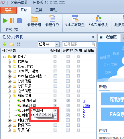Start tasks with the green play icon
Image resolution: width=124 pixels, height=139 pixels.
tap(5, 21)
